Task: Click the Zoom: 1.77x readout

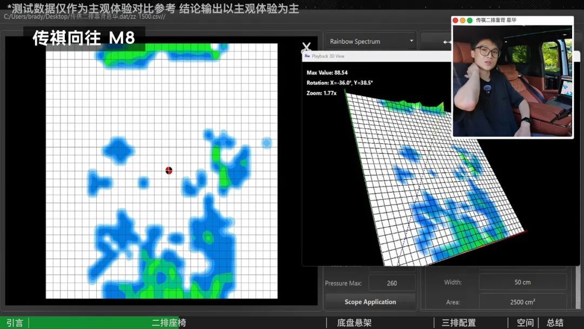Action: [321, 93]
